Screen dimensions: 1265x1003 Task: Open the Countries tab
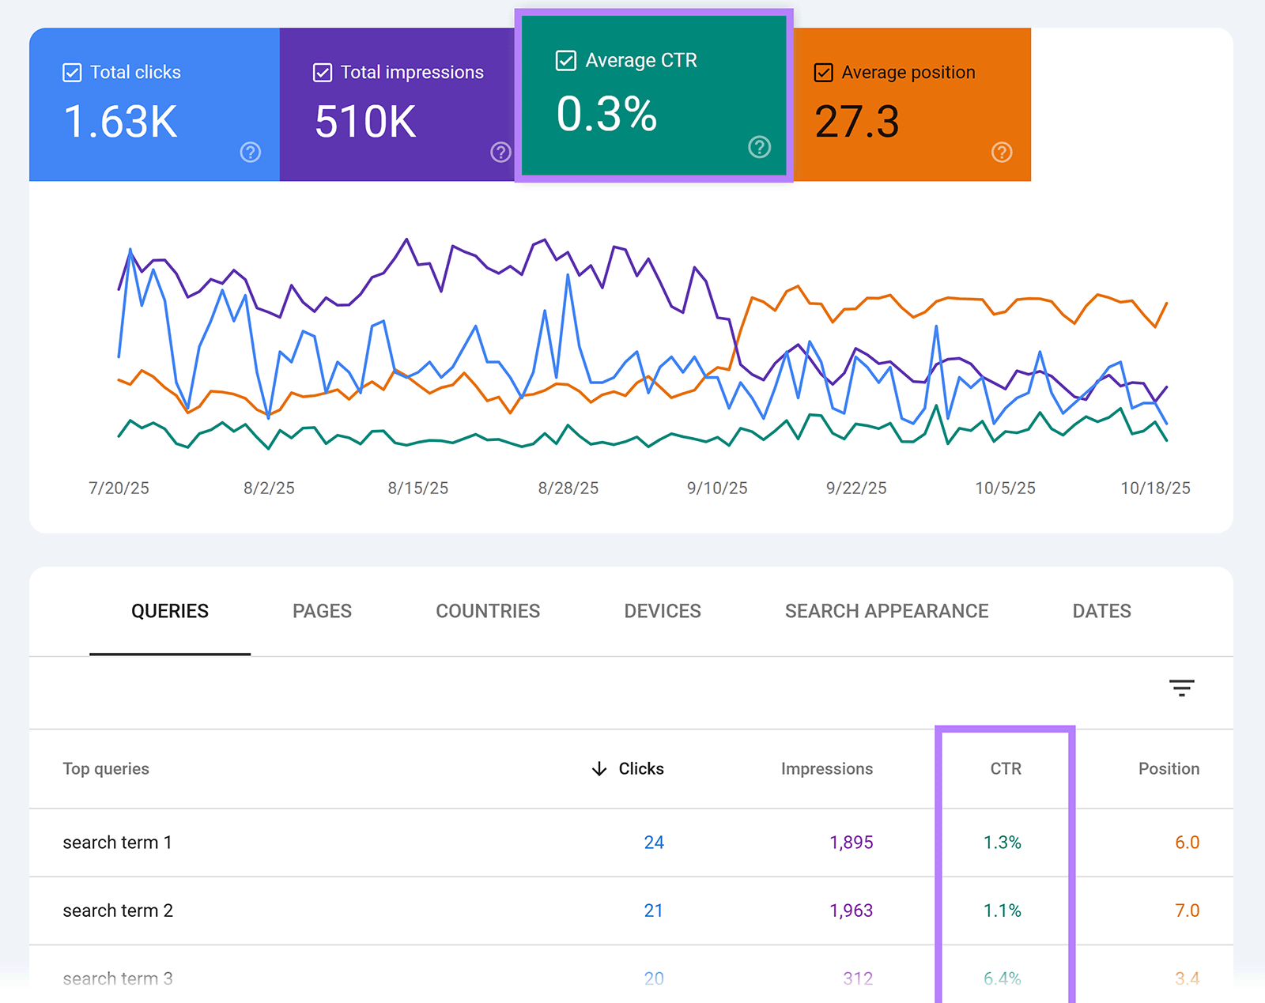[x=487, y=610]
